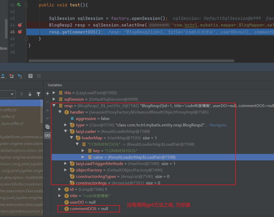This screenshot has width=274, height=217.
Task: Move the watch down with the triangle icon
Action: click(x=47, y=118)
